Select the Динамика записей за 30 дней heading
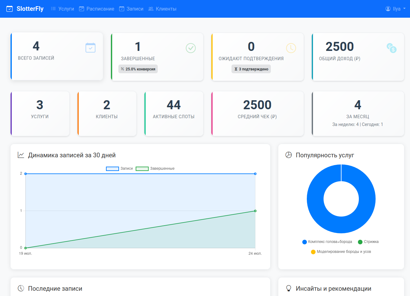410x296 pixels. tap(72, 155)
